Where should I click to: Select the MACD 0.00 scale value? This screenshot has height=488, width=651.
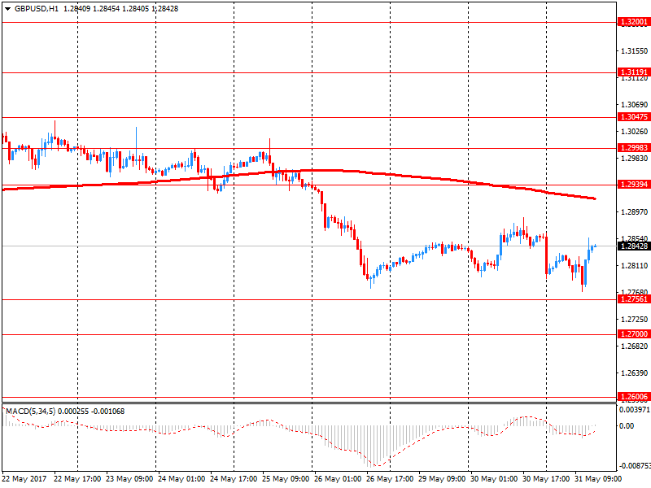[627, 425]
